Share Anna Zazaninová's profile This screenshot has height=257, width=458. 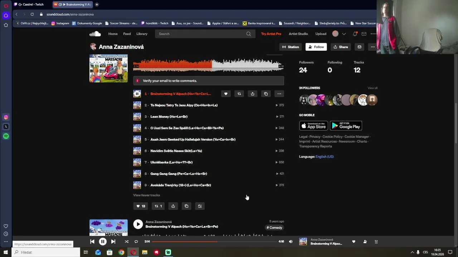coord(341,47)
